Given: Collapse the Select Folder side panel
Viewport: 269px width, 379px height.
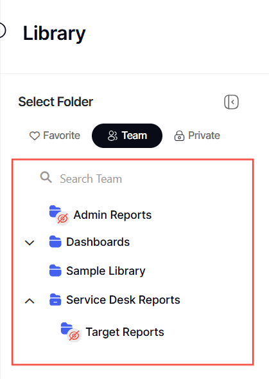Looking at the screenshot, I should [231, 102].
